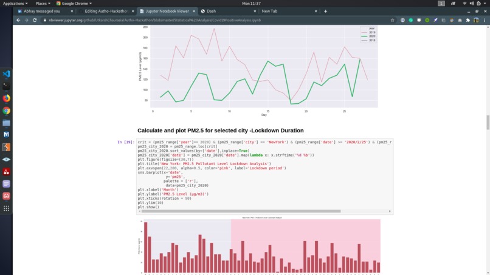Click the In [19] cell prompt
The image size is (490, 275).
[126, 142]
